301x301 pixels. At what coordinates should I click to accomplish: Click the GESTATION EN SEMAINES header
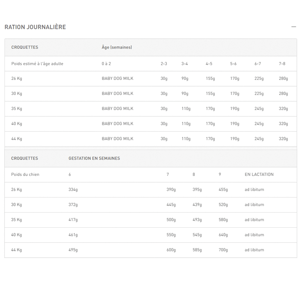click(94, 158)
